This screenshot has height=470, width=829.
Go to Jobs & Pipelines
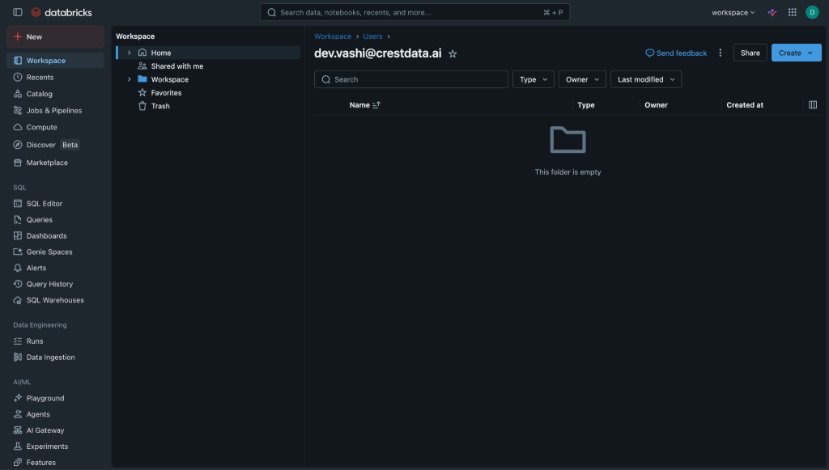tap(55, 110)
